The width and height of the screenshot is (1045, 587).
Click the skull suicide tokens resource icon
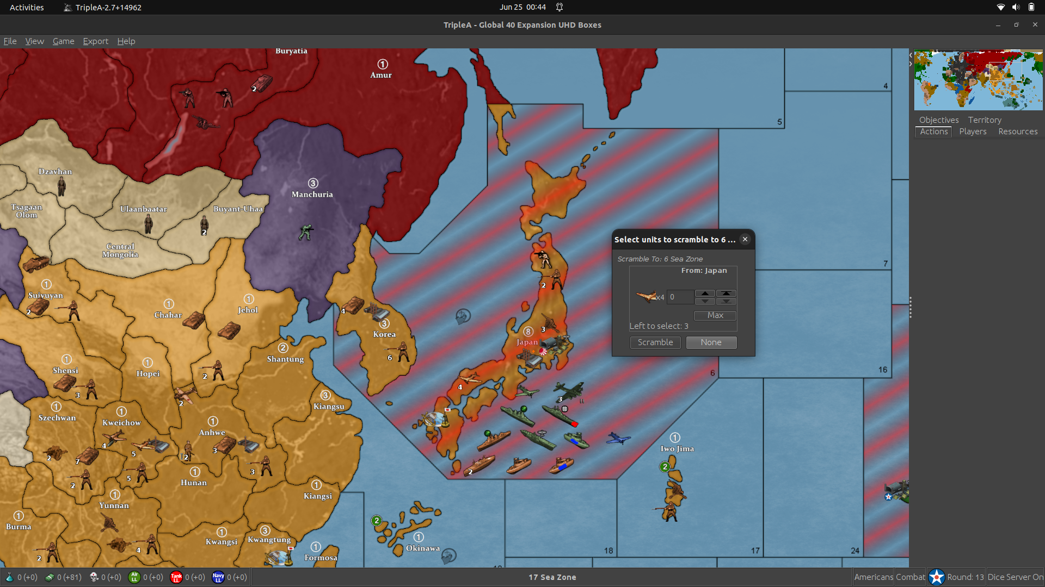94,577
